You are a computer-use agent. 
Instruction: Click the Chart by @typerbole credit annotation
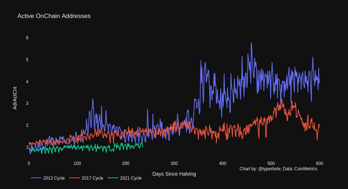(x=278, y=168)
